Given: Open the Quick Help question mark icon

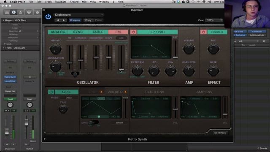Looking at the screenshot, I should click(x=29, y=12).
